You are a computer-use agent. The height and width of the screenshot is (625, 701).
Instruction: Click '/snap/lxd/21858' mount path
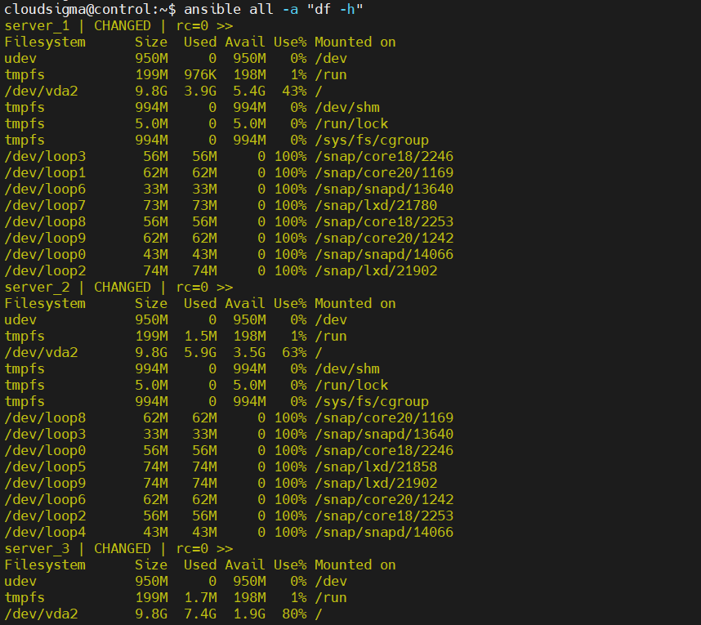(x=376, y=467)
